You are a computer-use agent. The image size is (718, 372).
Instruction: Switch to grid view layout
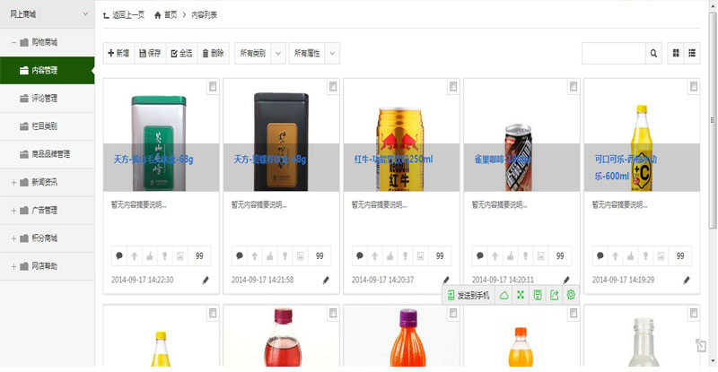coord(676,54)
